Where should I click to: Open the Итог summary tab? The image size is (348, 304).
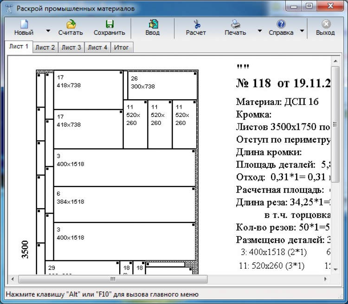pos(122,47)
